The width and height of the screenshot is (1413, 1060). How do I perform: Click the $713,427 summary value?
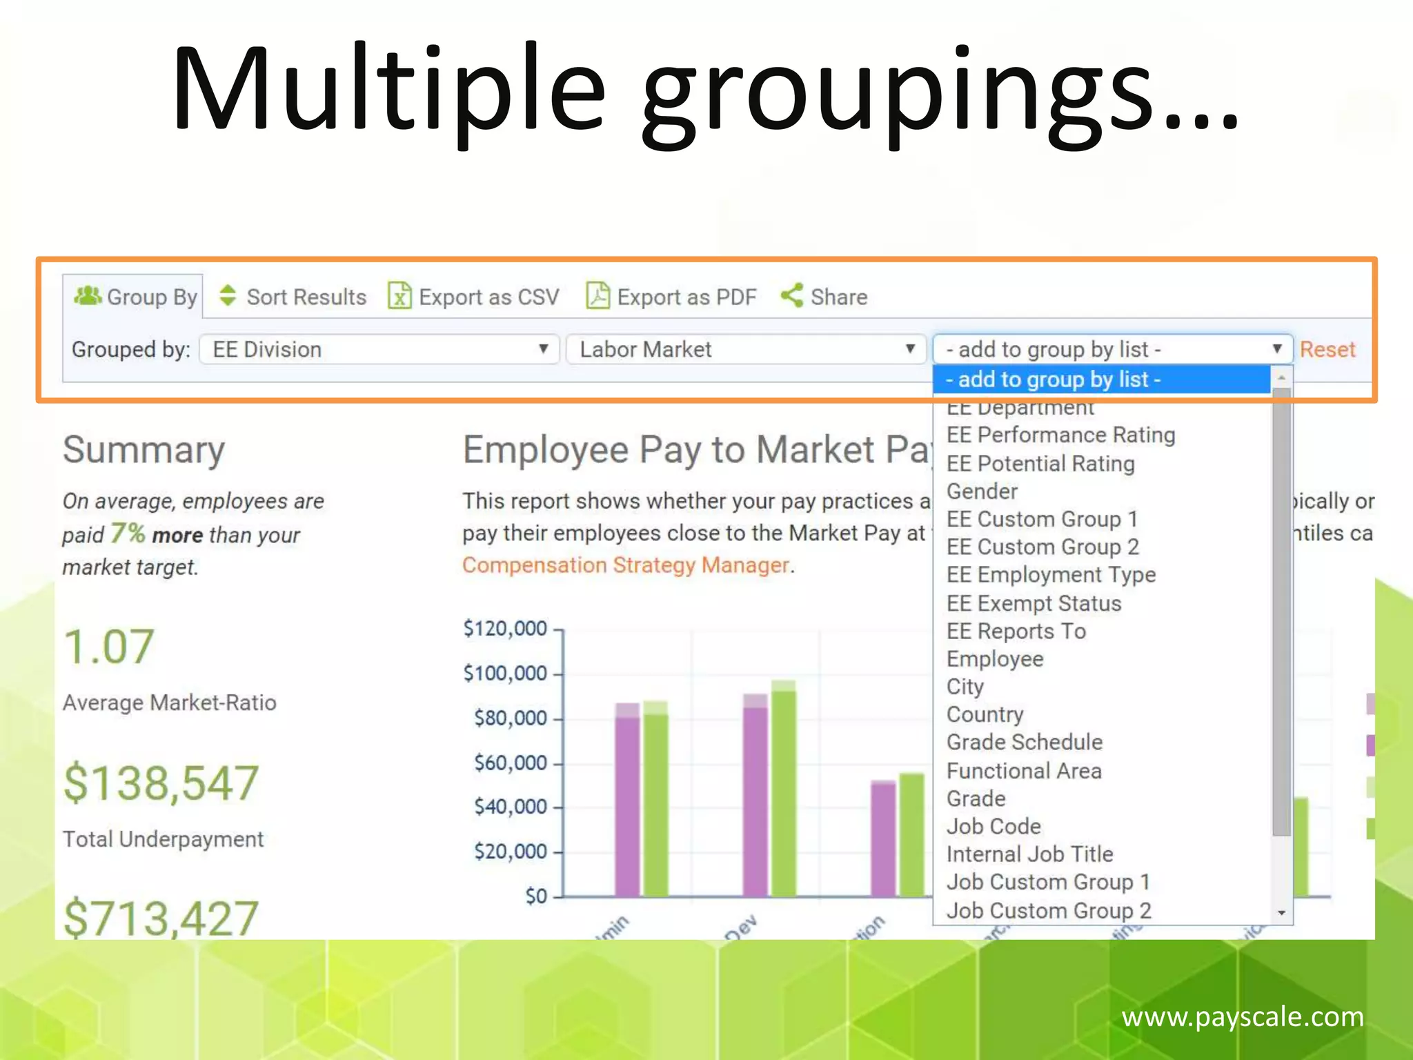click(x=161, y=918)
